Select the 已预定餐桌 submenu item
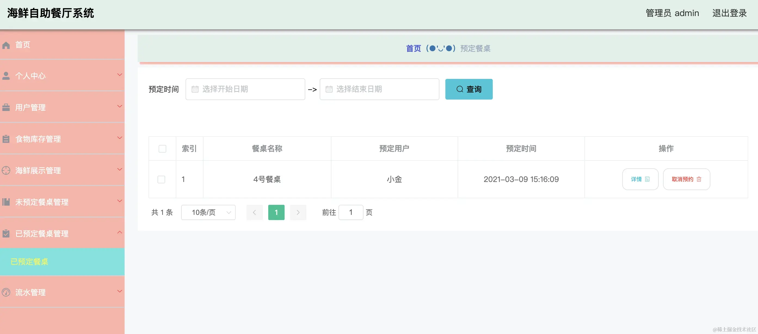 [x=29, y=262]
